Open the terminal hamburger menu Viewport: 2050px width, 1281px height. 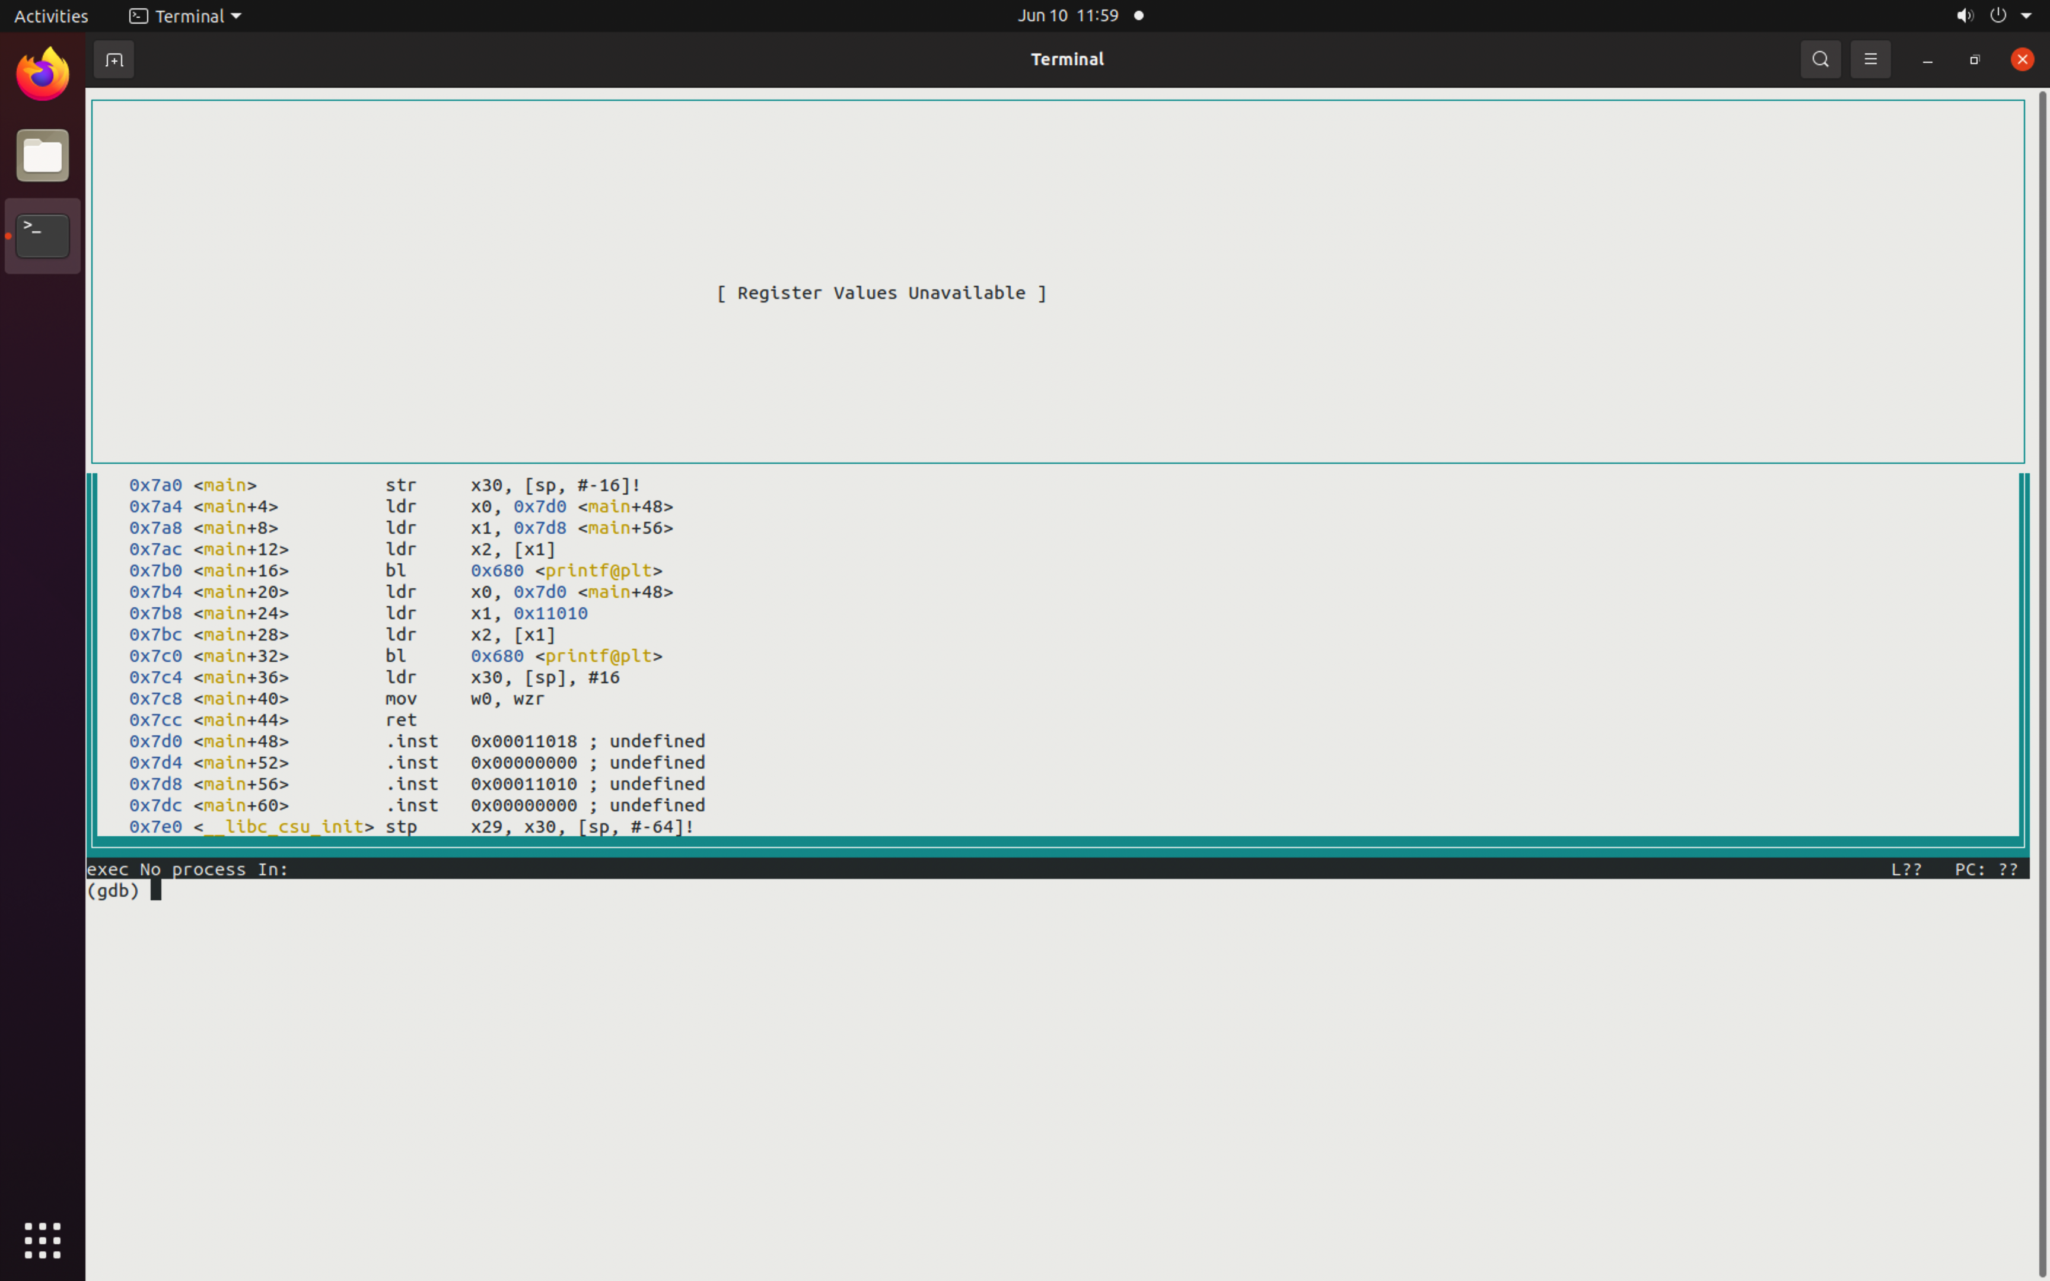coord(1870,59)
